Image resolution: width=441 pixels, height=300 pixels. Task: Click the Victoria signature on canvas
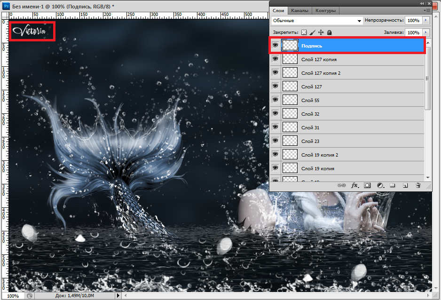pyautogui.click(x=29, y=31)
